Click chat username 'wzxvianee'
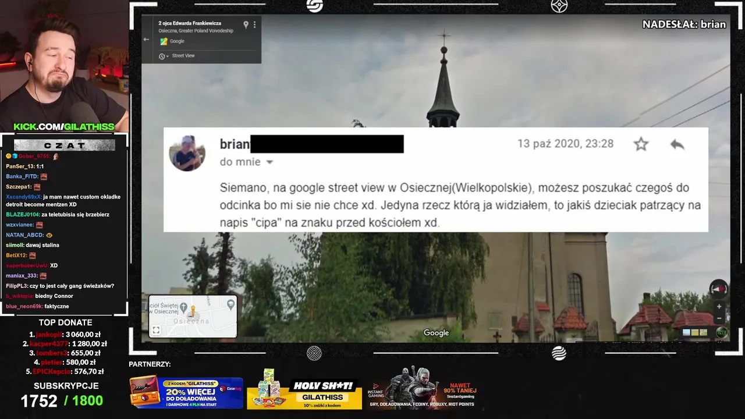The image size is (745, 419). (20, 225)
